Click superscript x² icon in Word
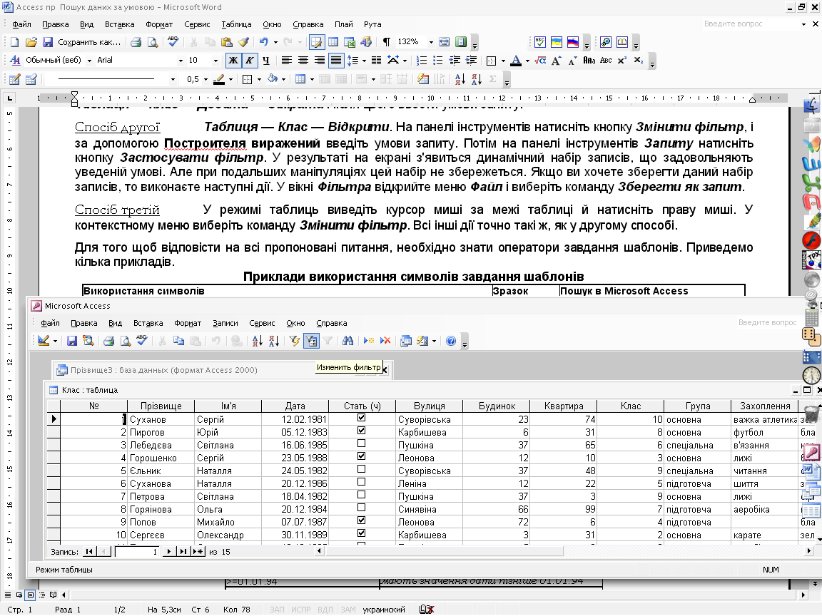Viewport: 822px width, 616px height. click(x=622, y=61)
